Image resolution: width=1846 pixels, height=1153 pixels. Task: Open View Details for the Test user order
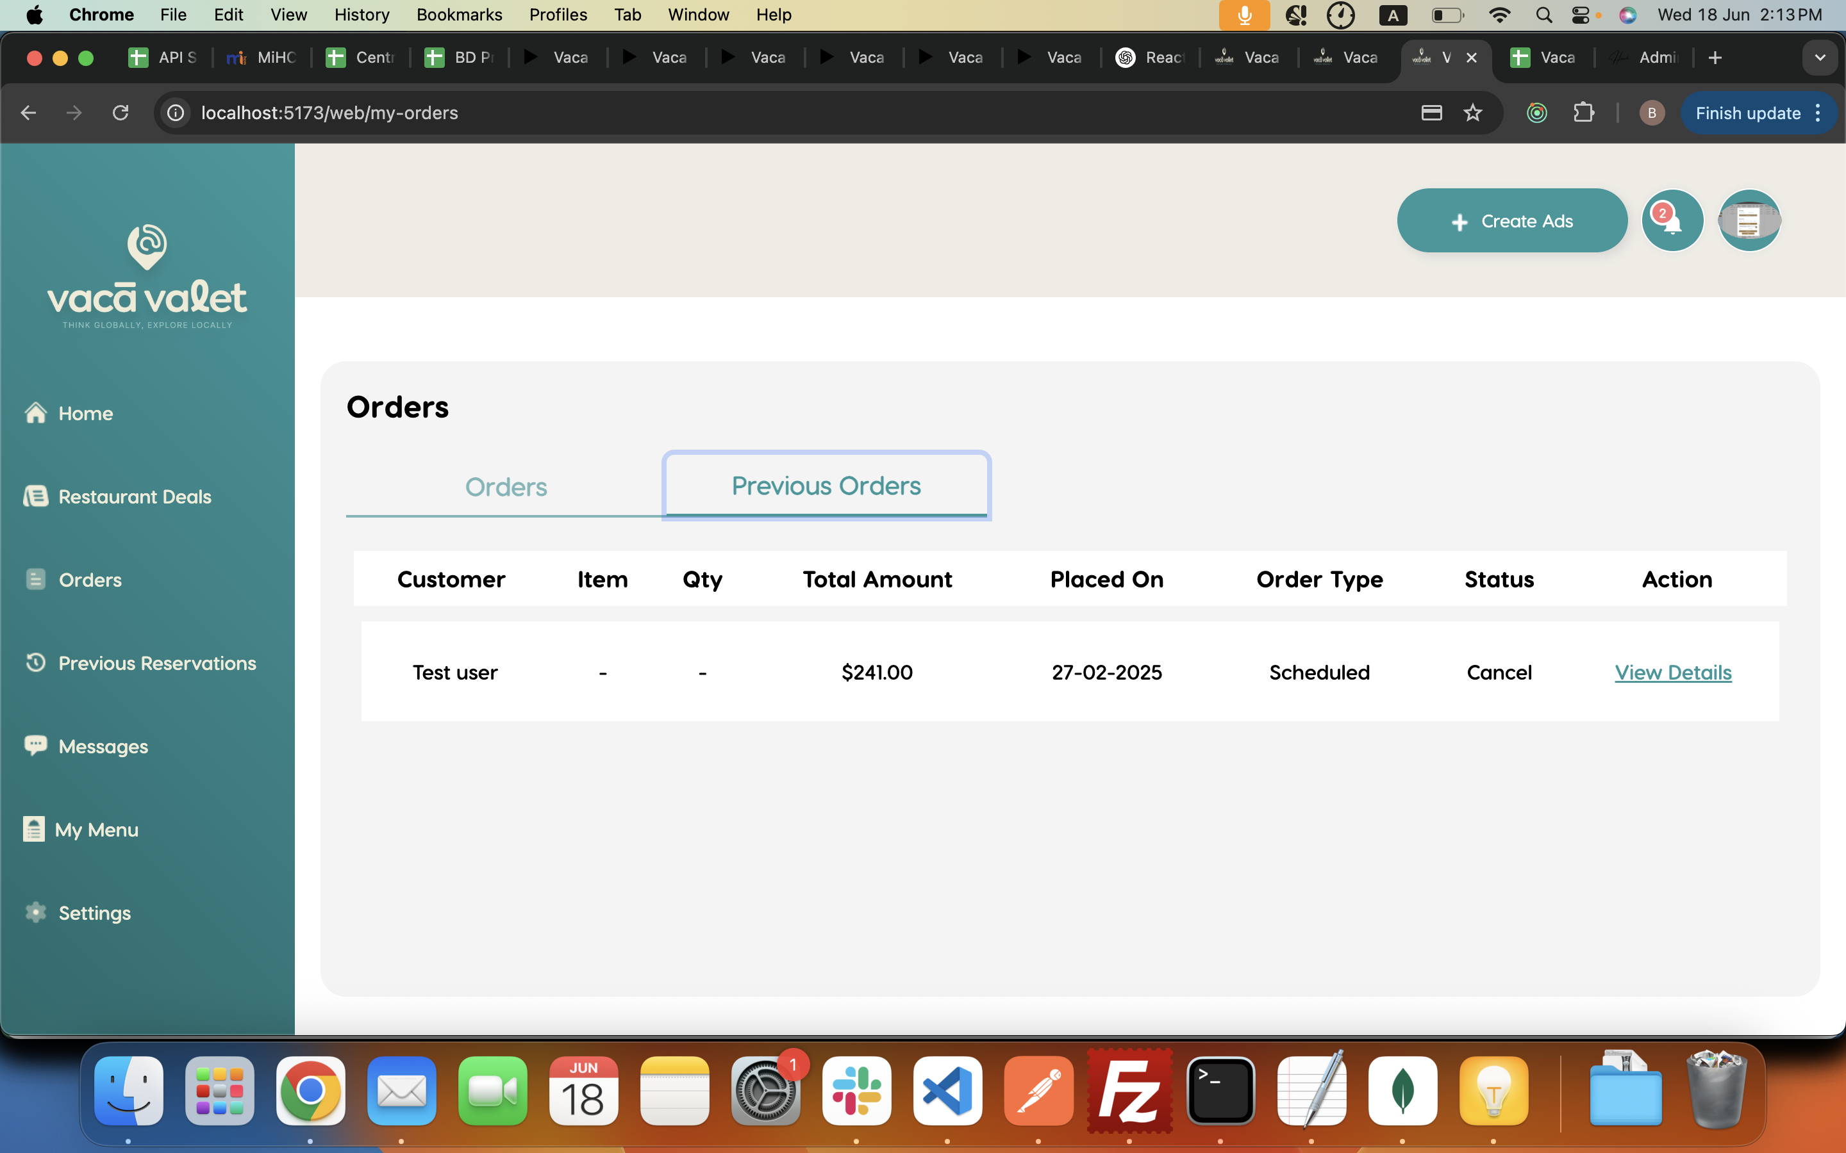pos(1673,673)
